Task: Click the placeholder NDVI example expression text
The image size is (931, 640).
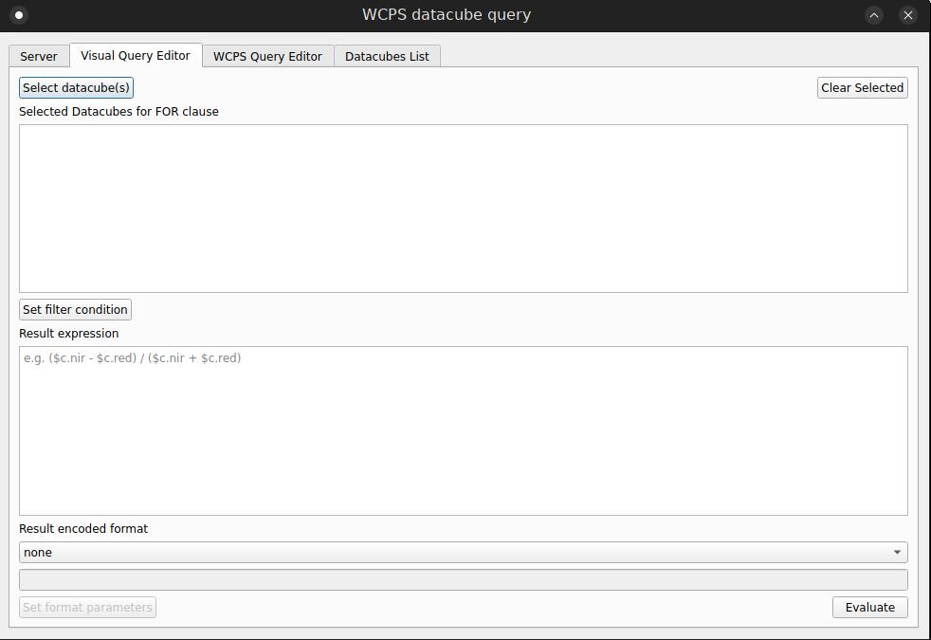Action: pyautogui.click(x=132, y=357)
